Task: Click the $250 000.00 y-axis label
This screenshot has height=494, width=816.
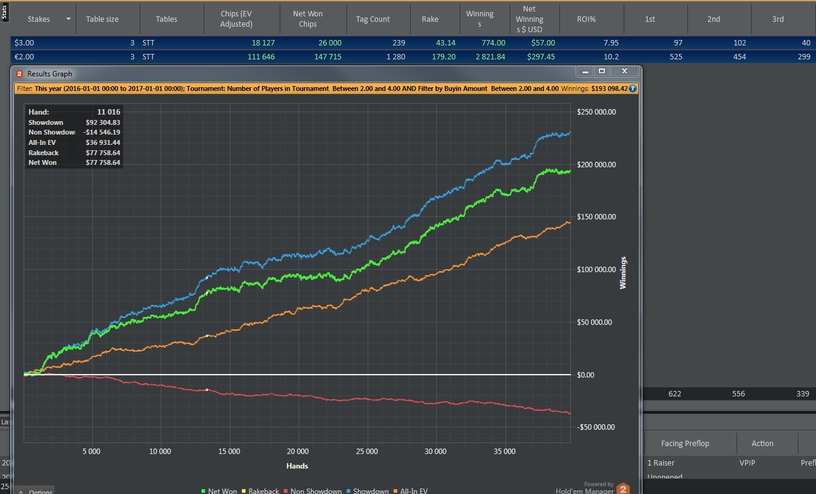Action: pyautogui.click(x=598, y=112)
